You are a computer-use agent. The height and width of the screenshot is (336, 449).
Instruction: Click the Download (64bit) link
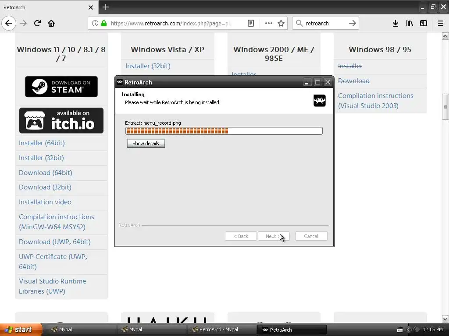point(46,172)
